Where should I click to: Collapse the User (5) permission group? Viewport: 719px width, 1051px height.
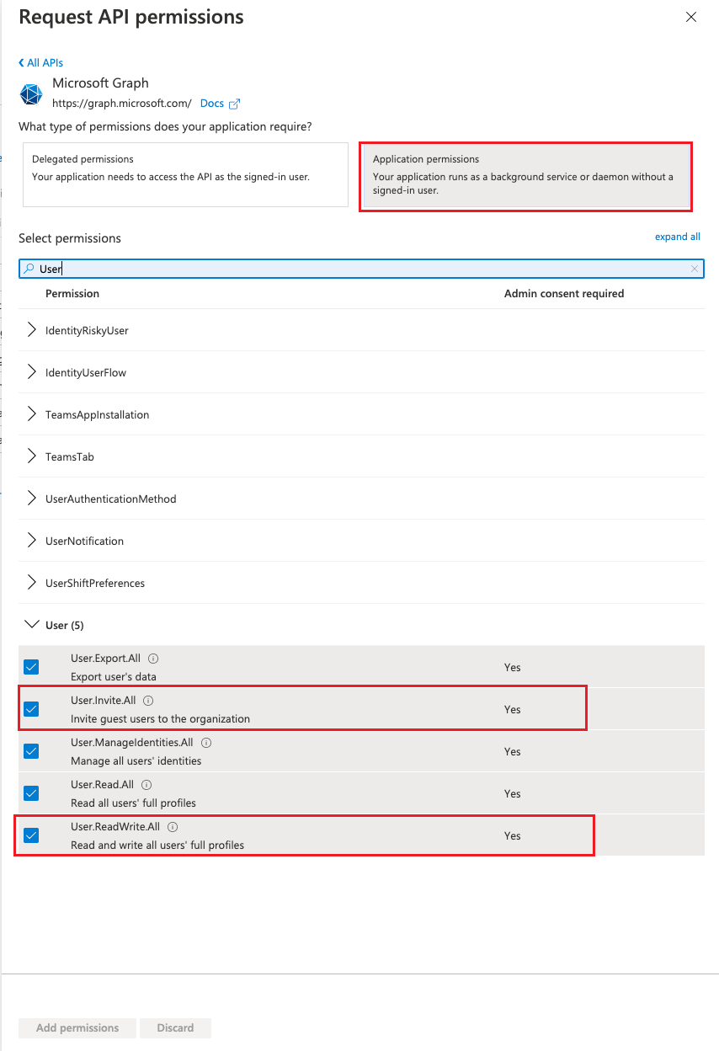[x=32, y=625]
